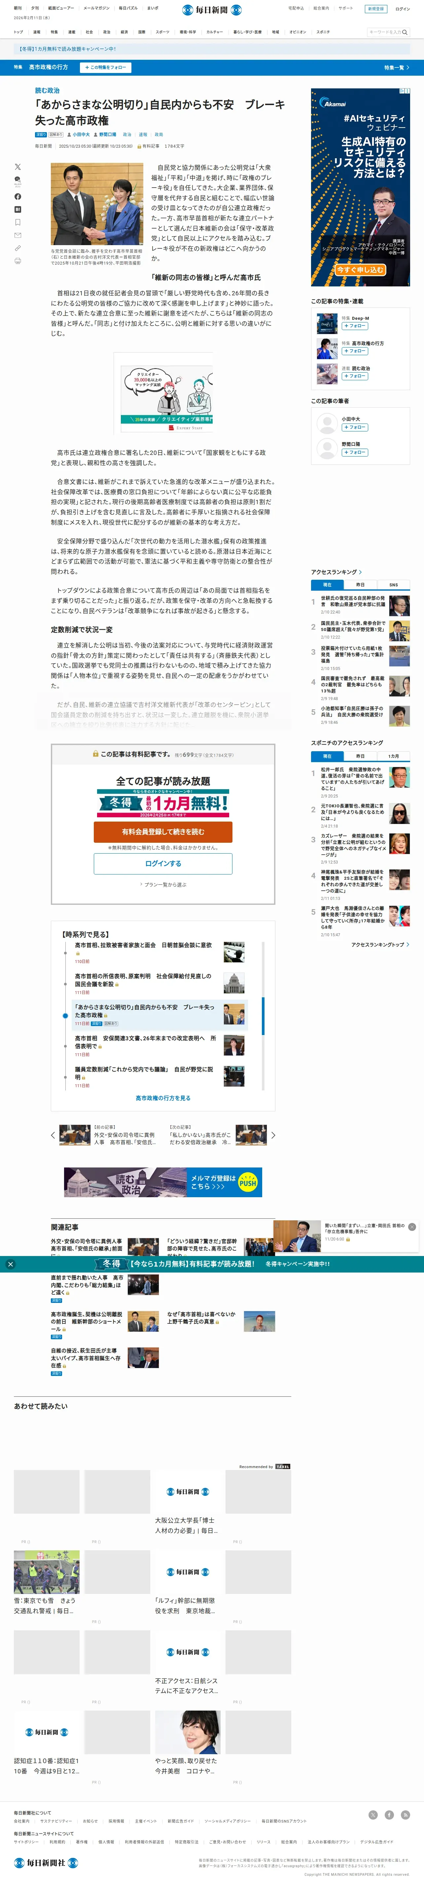Open 国際 in the navigation menu

coord(142,32)
